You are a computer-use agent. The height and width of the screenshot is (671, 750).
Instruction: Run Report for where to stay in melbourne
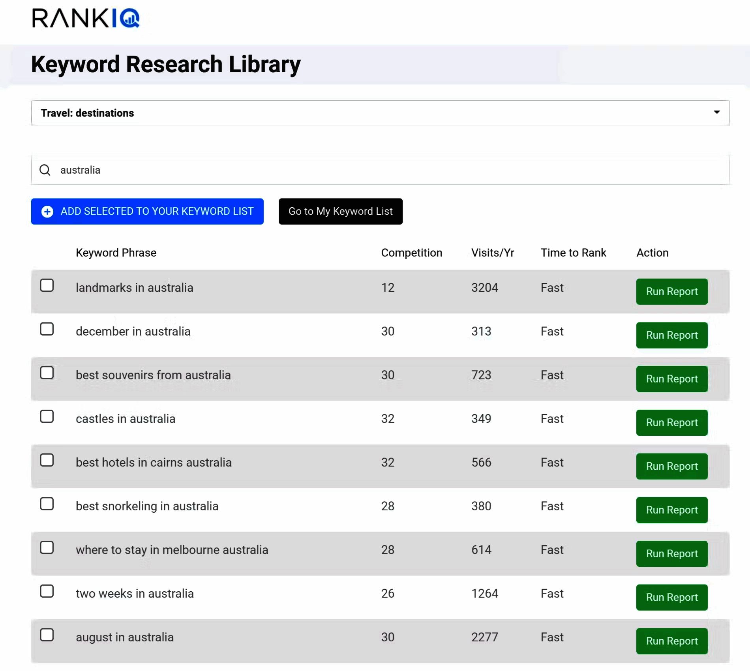671,554
